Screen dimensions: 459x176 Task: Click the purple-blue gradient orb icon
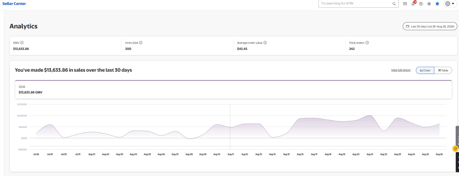pos(437,4)
